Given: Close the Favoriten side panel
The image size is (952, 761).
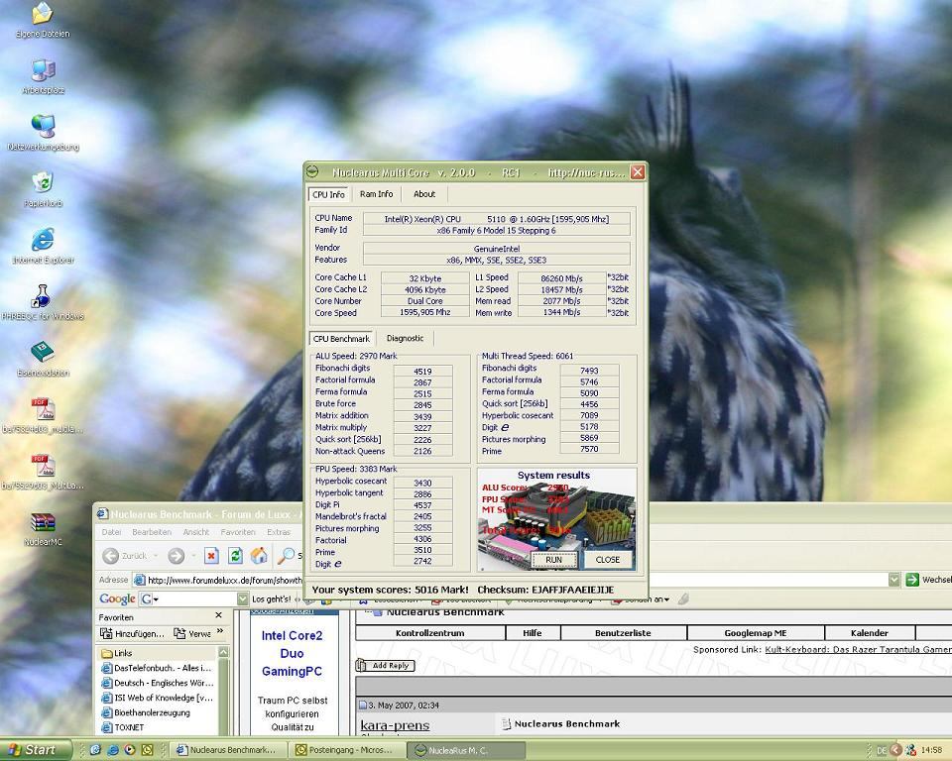Looking at the screenshot, I should pyautogui.click(x=218, y=616).
